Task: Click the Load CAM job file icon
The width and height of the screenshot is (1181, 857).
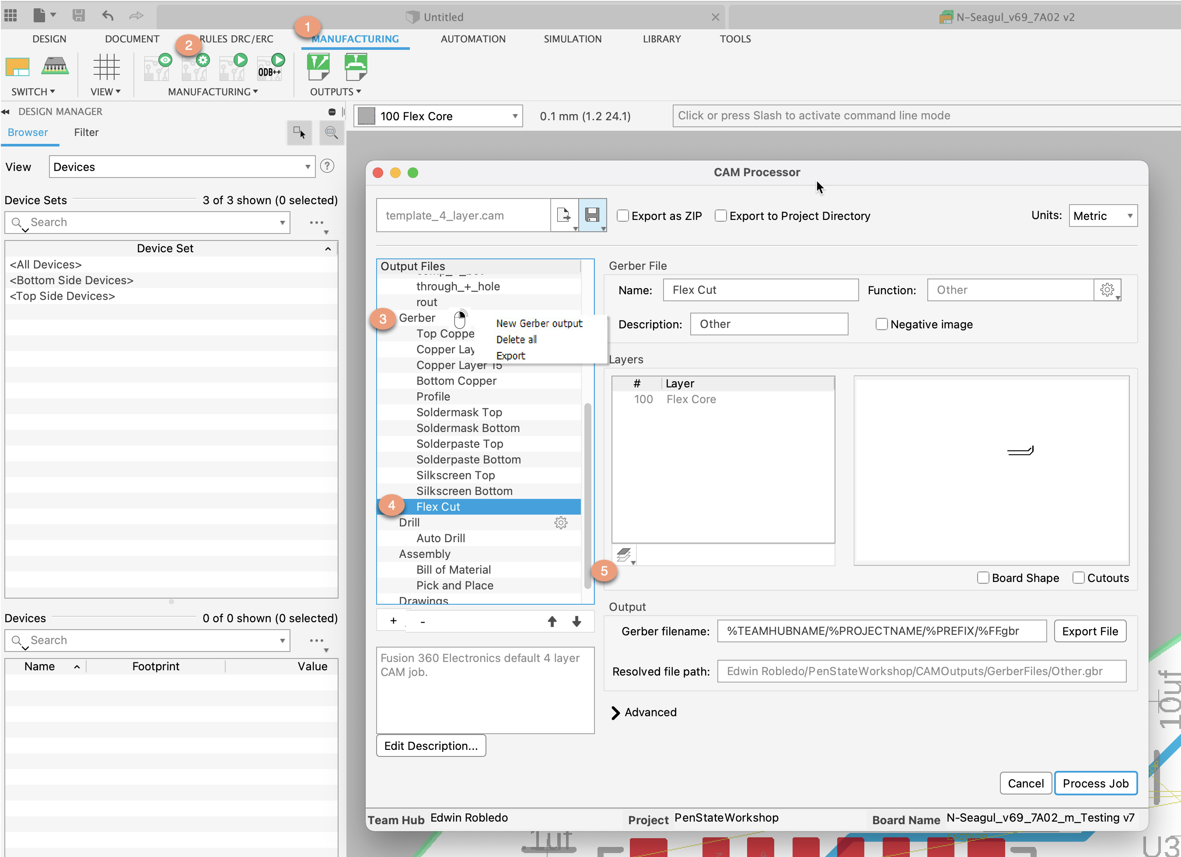Action: (564, 215)
